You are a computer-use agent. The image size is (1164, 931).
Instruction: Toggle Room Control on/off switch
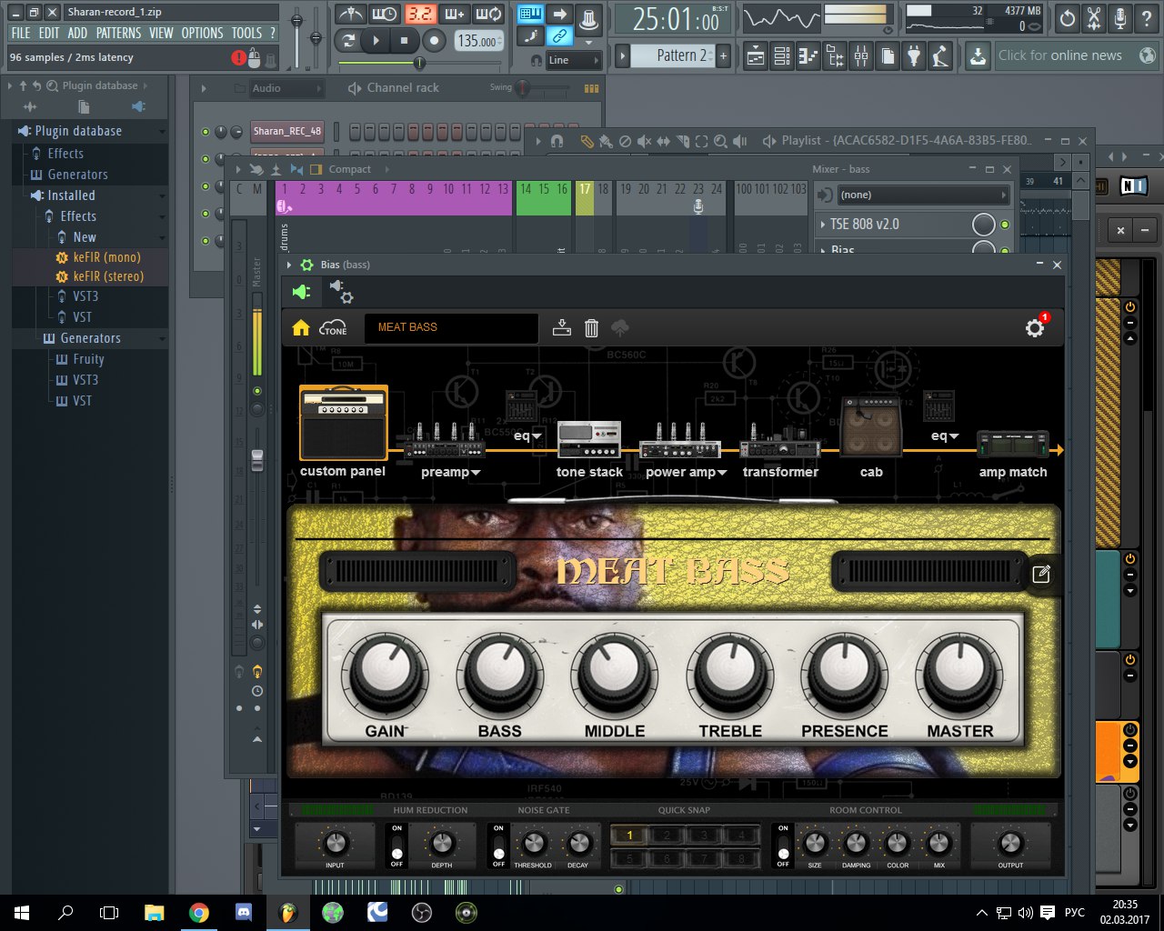point(783,845)
